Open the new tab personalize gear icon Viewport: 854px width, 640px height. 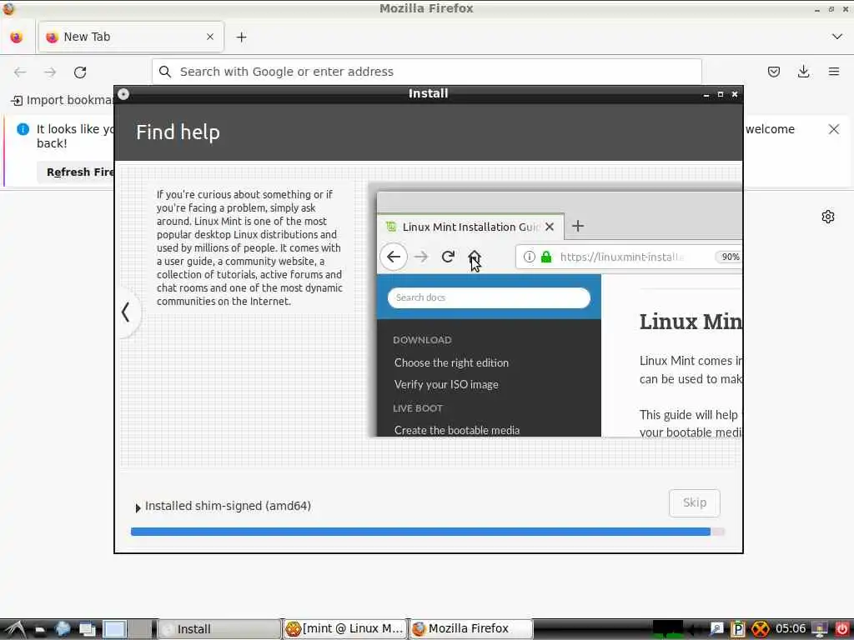click(828, 217)
